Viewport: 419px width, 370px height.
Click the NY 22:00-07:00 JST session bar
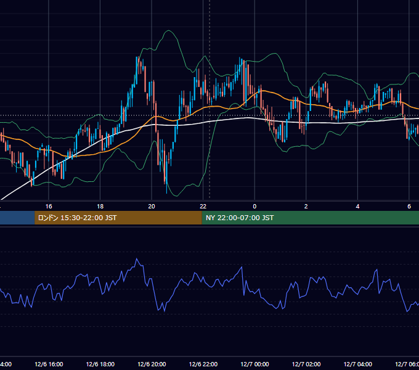[310, 218]
